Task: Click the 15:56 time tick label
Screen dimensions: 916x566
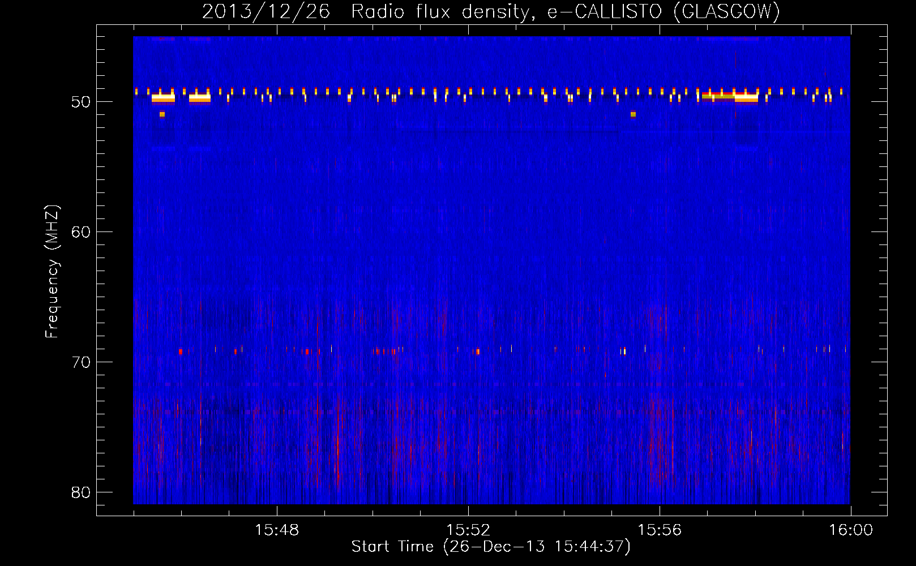Action: coord(660,530)
